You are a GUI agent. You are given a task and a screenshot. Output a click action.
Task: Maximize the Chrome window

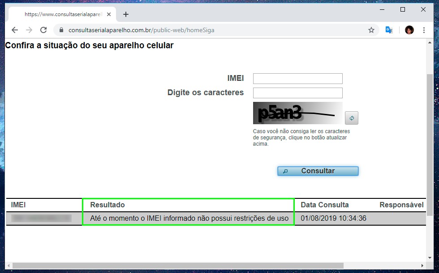(403, 9)
